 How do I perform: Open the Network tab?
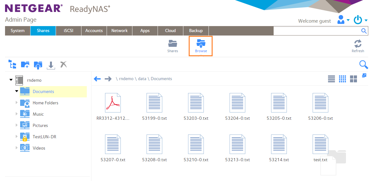120,30
